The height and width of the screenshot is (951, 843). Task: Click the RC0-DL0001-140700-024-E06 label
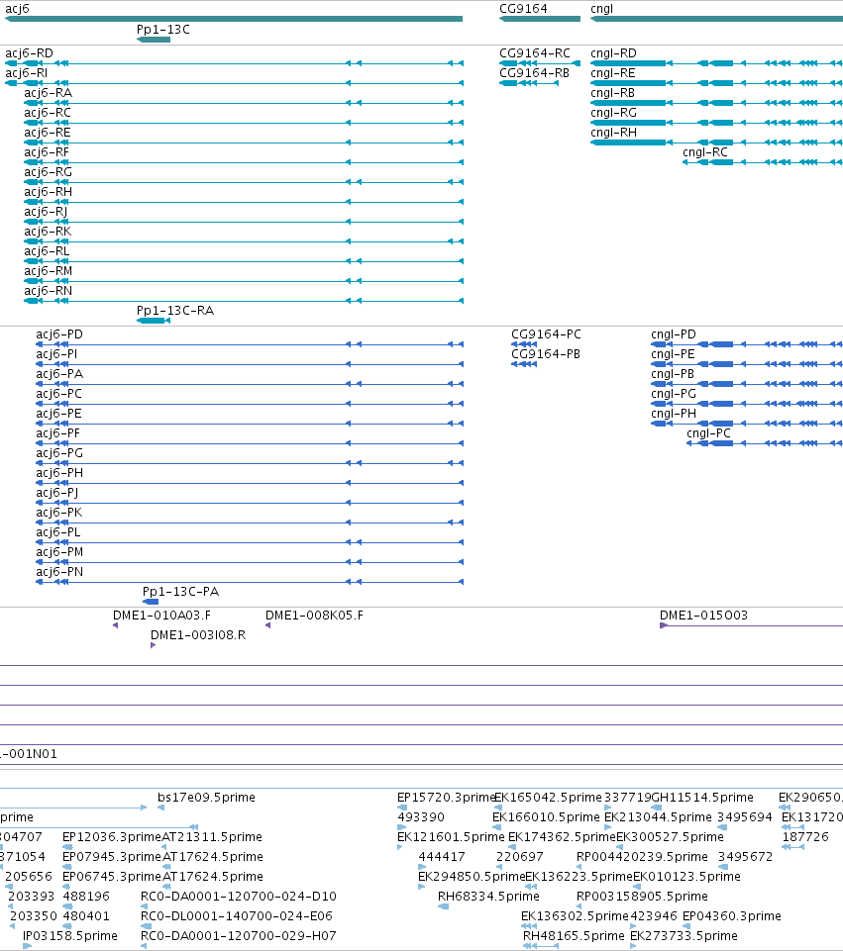237,916
